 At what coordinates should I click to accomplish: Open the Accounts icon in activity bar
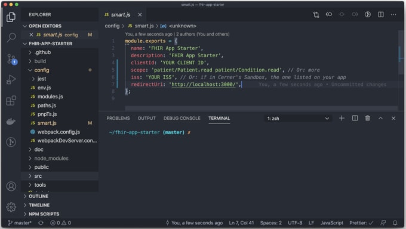click(x=11, y=186)
